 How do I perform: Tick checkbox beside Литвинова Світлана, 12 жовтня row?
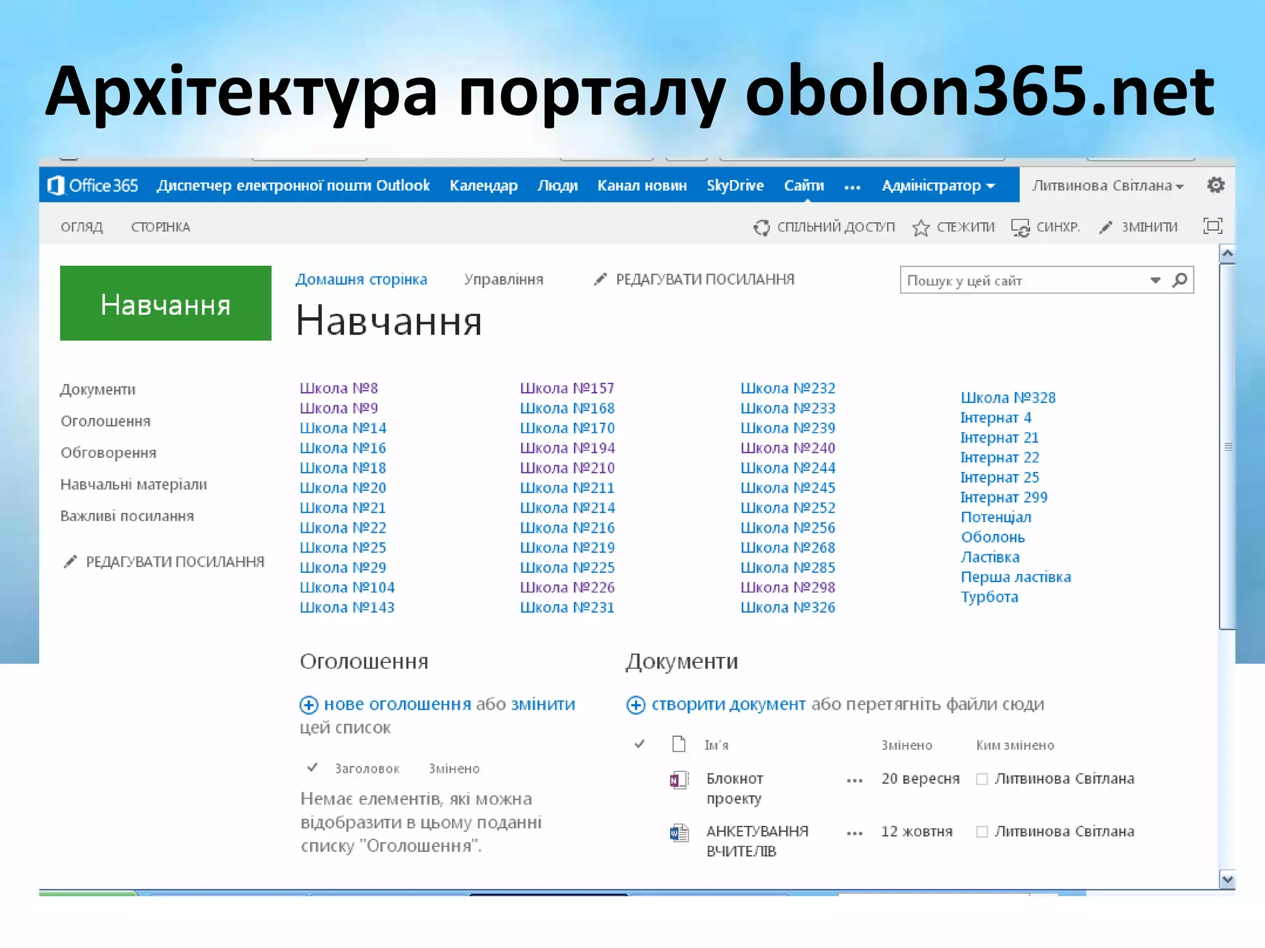tap(981, 832)
